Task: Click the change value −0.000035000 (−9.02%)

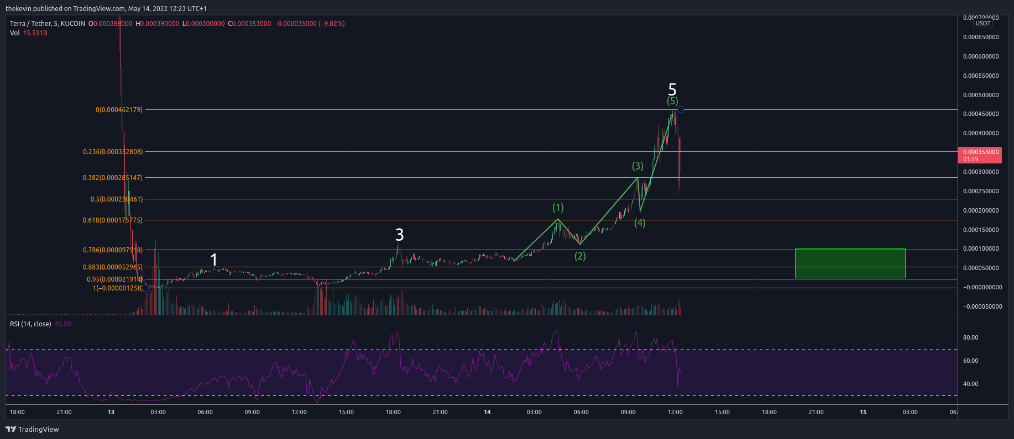Action: point(310,24)
